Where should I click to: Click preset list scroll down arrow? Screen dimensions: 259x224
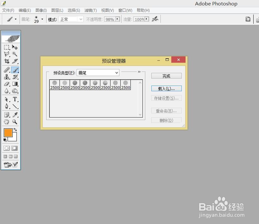coord(140,114)
